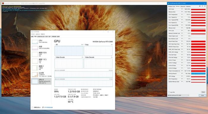Select the 磁盘 1 (C:) disk entry
208x114 pixels.
coord(41,61)
